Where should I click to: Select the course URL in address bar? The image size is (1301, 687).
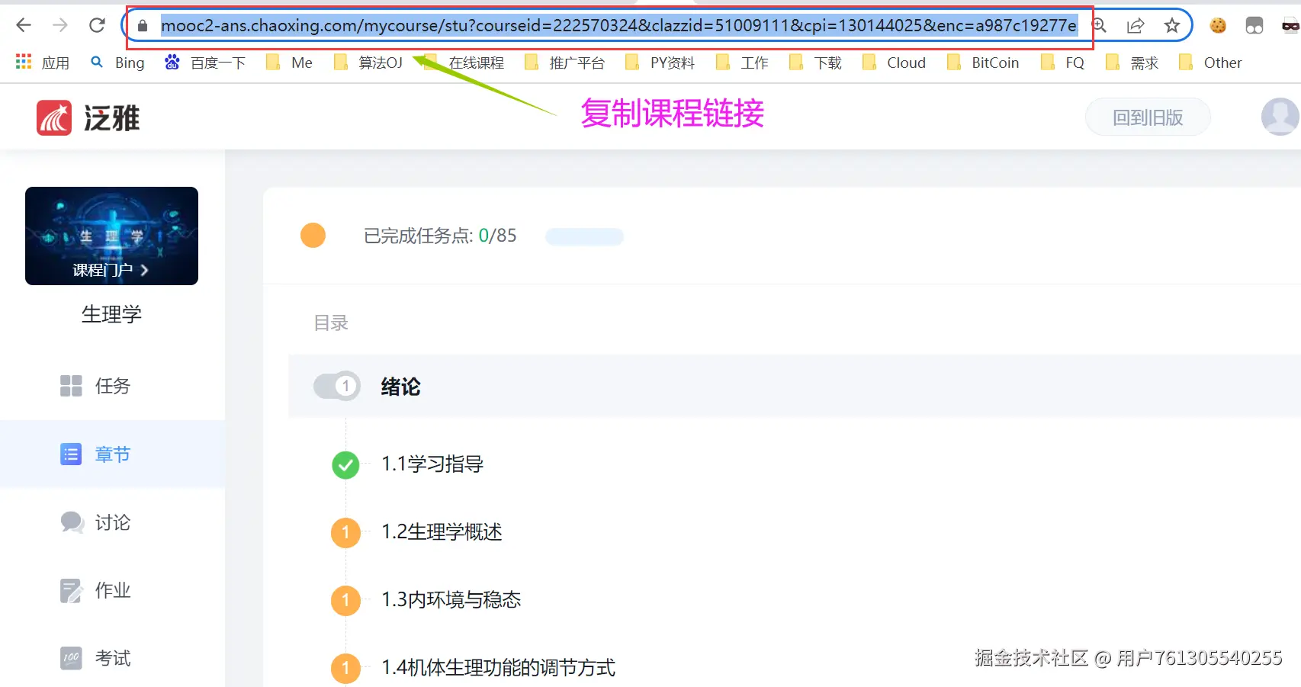pos(618,26)
